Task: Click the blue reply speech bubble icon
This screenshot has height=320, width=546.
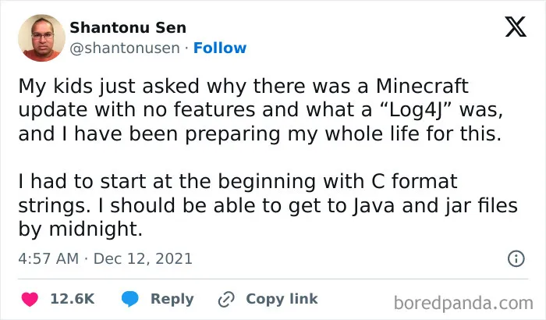Action: (x=130, y=299)
